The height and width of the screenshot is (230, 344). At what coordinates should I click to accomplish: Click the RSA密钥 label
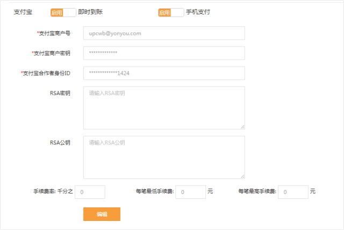(60, 93)
